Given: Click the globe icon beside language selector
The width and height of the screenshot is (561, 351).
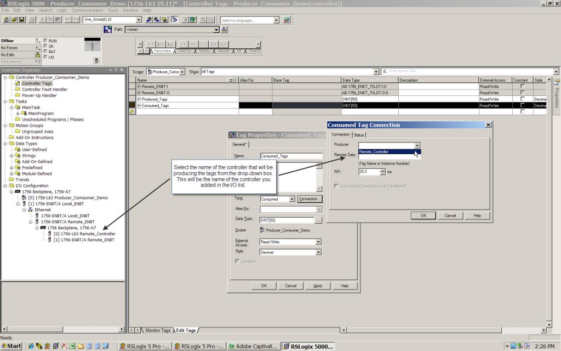Looking at the screenshot, I should tap(286, 20).
